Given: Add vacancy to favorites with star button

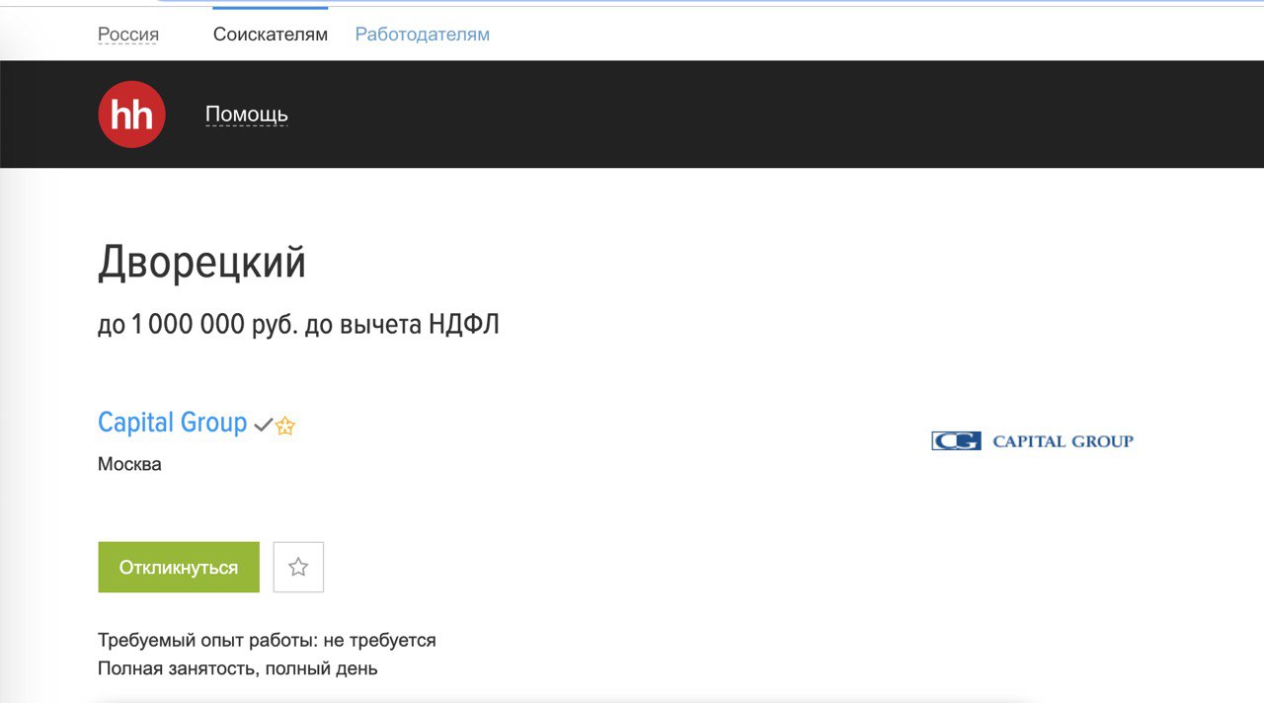Looking at the screenshot, I should pos(298,567).
